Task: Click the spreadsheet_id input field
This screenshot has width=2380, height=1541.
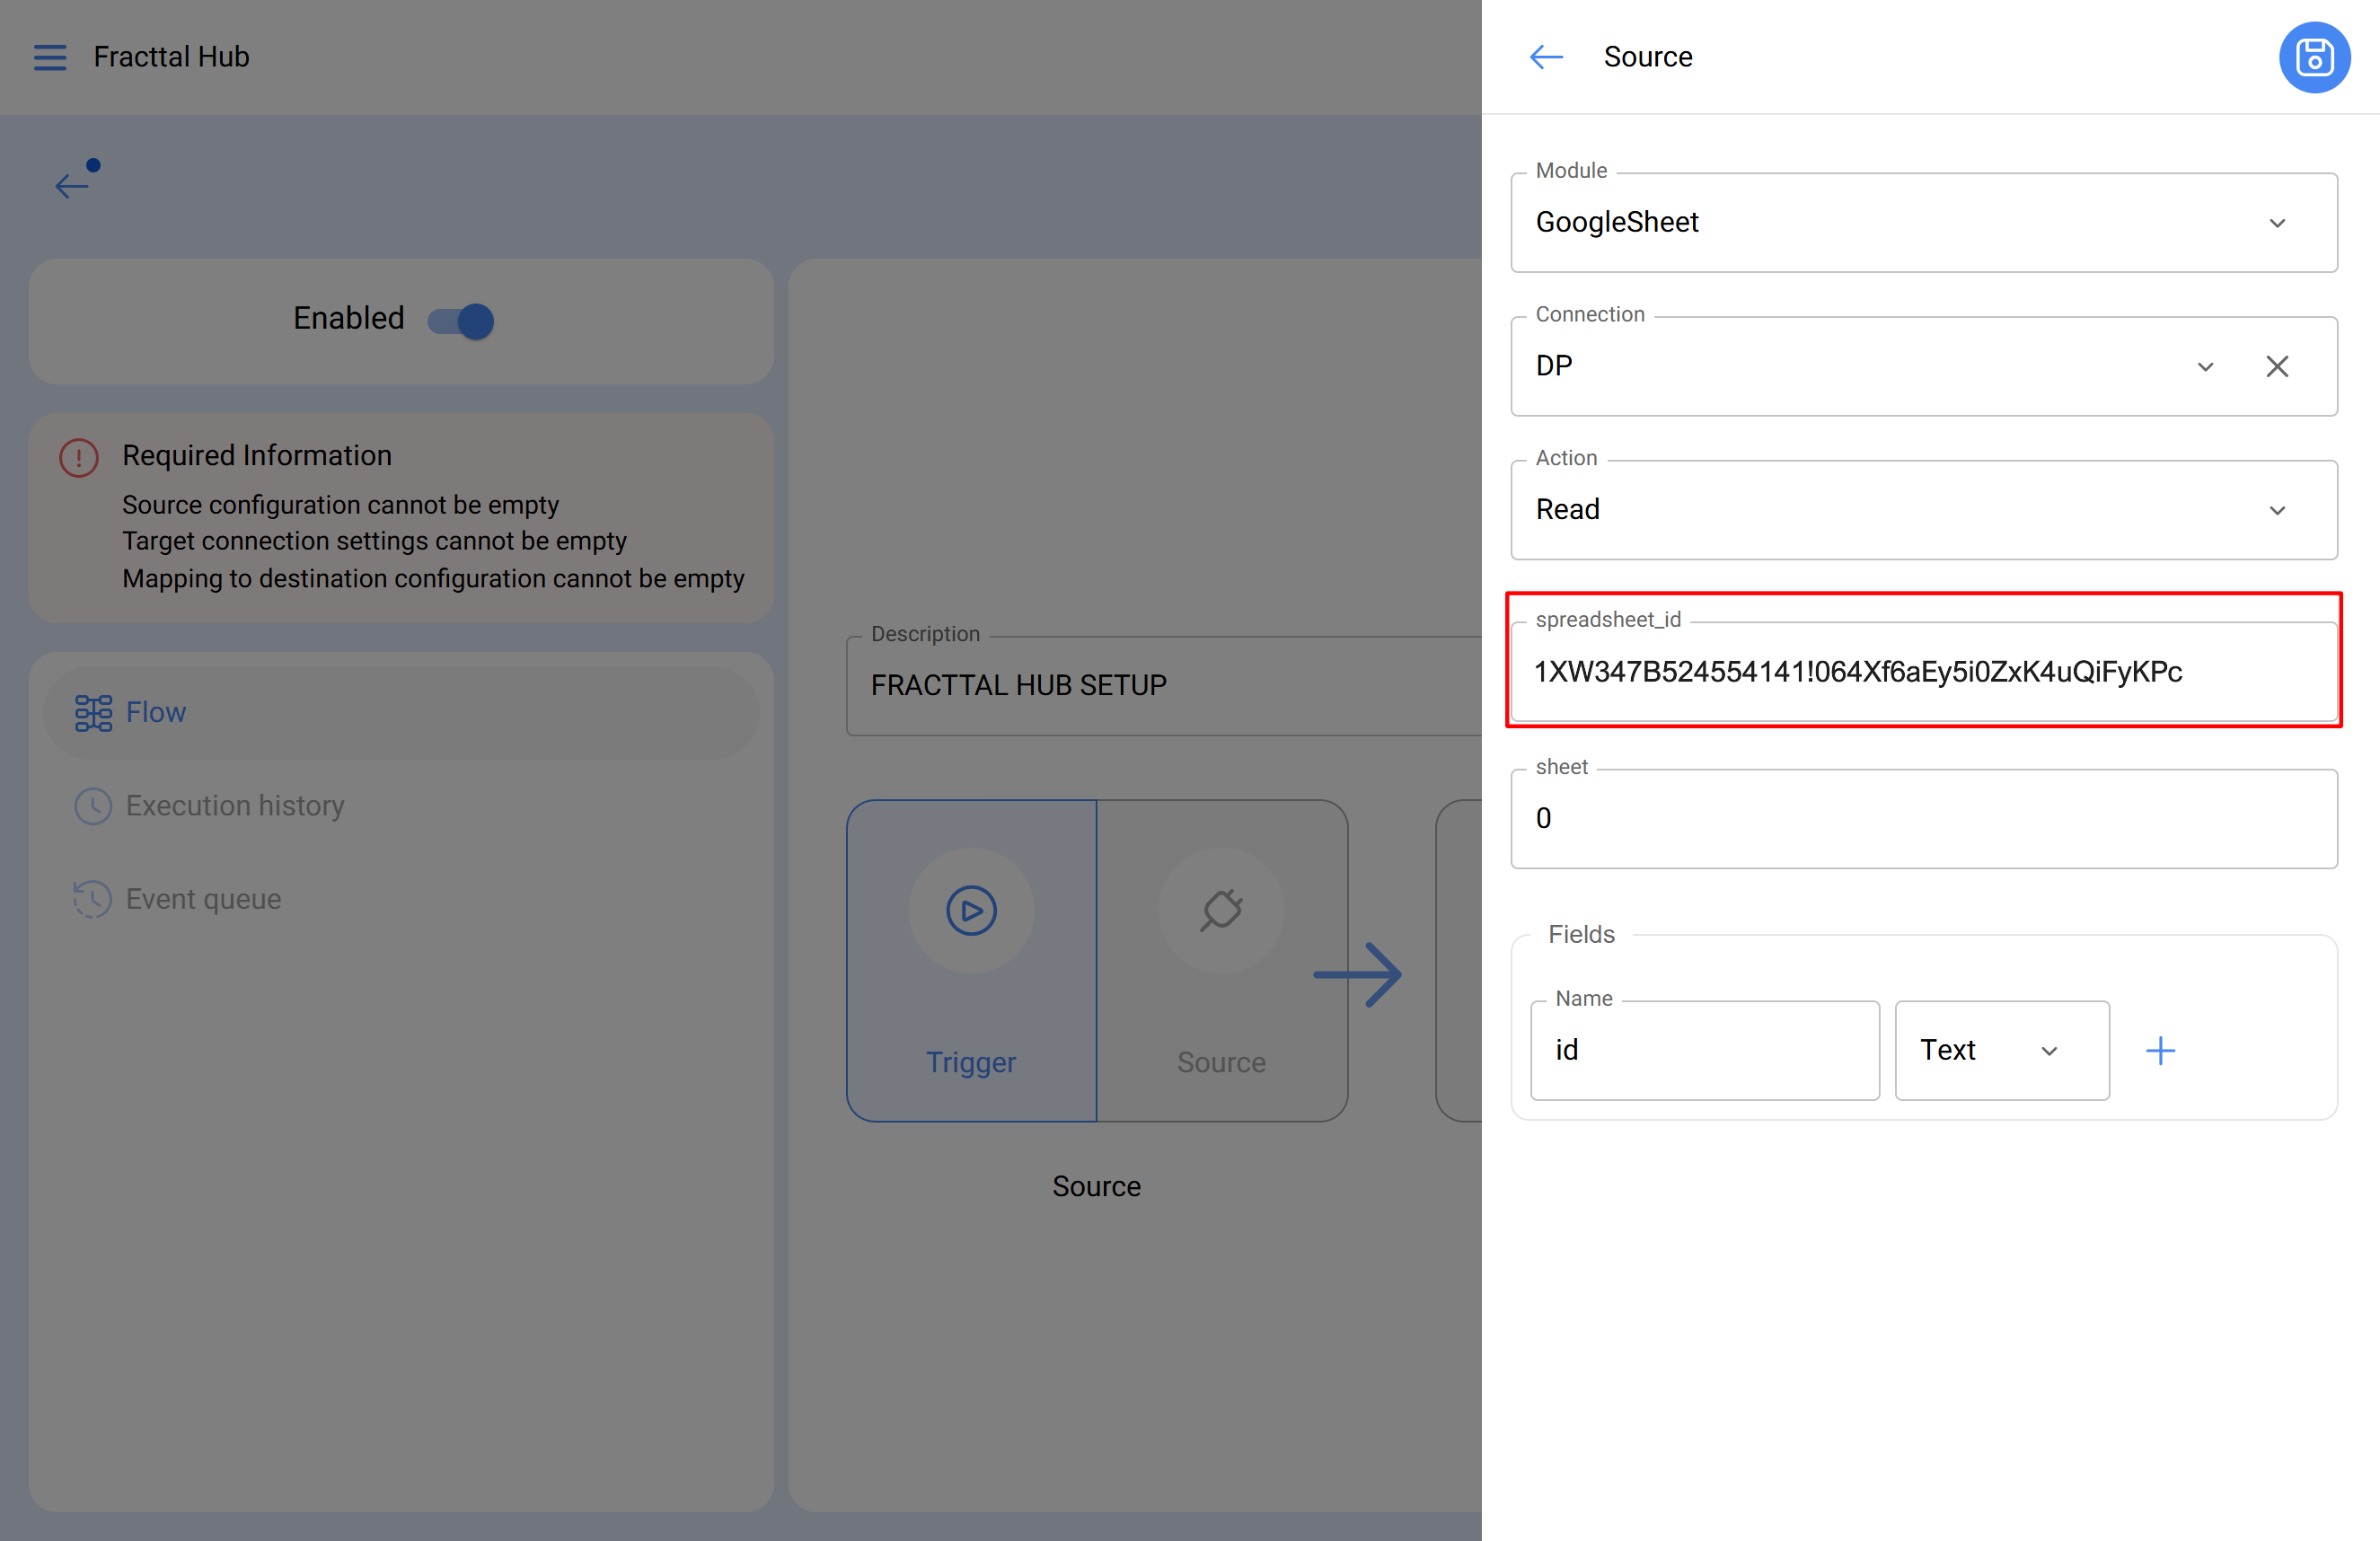Action: tap(1922, 672)
